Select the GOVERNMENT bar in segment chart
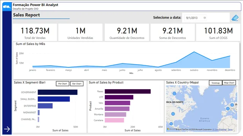Screen dimensions: 243x136 point(57,92)
